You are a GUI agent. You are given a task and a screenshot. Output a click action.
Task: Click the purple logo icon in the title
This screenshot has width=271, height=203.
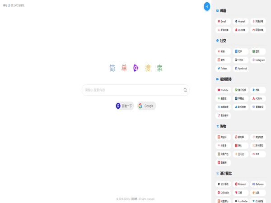coord(135,68)
